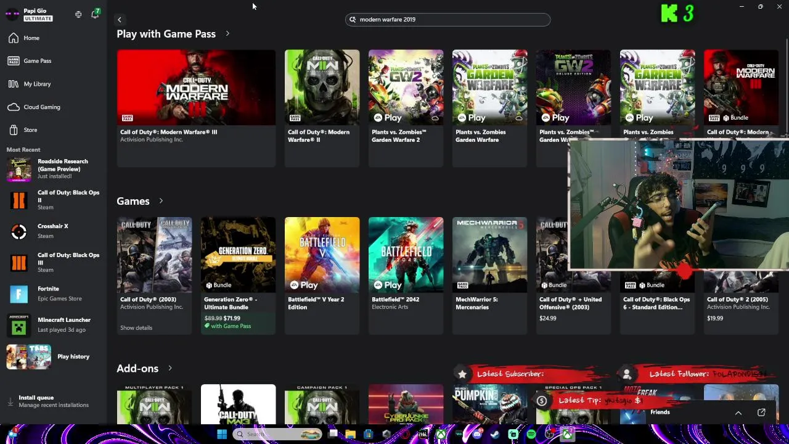Open the Multiplayer Pack 1 add-on
The height and width of the screenshot is (444, 789).
point(154,405)
